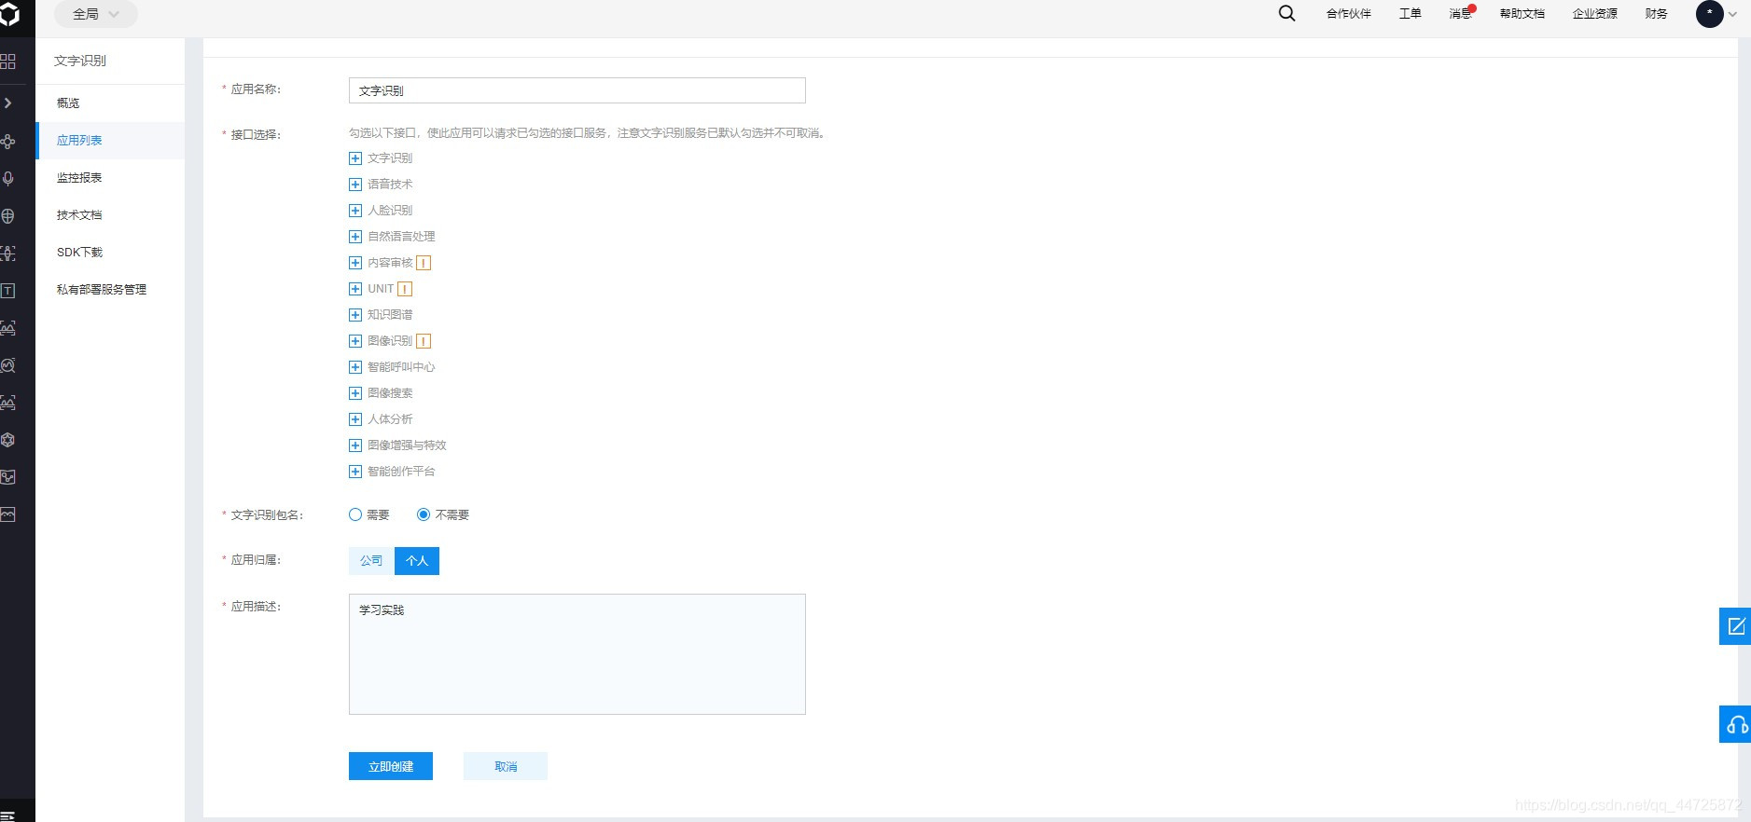
Task: Open 监控报表 in side menu
Action: coord(110,178)
